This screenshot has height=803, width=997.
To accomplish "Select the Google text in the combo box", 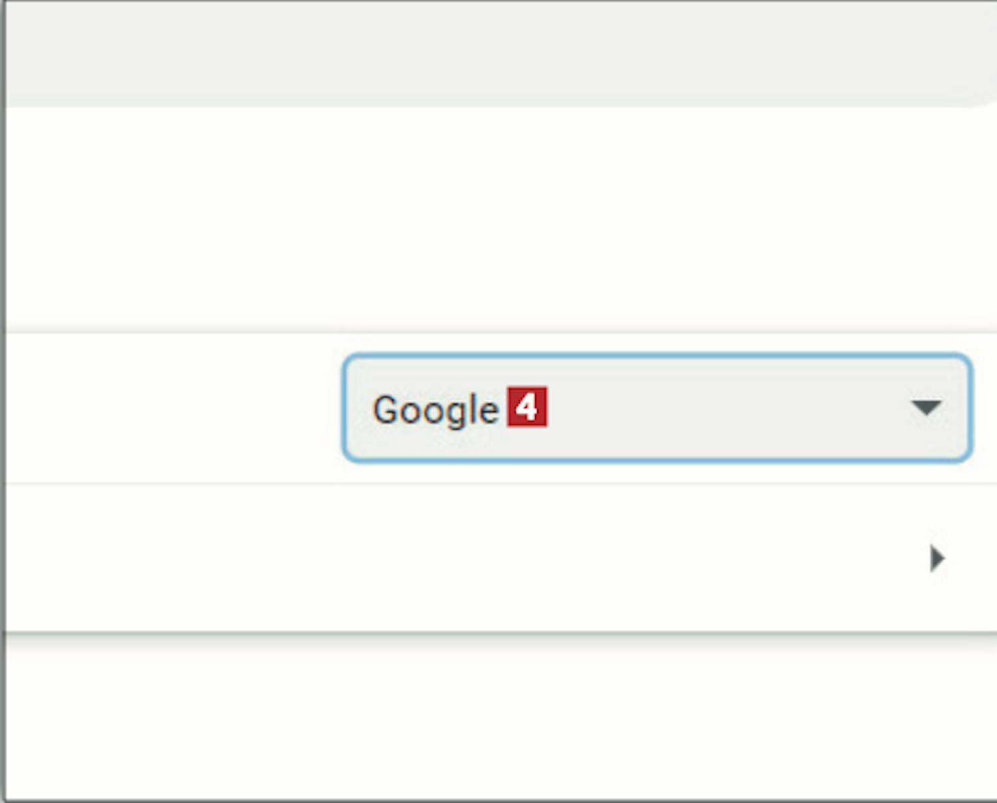I will coord(435,410).
